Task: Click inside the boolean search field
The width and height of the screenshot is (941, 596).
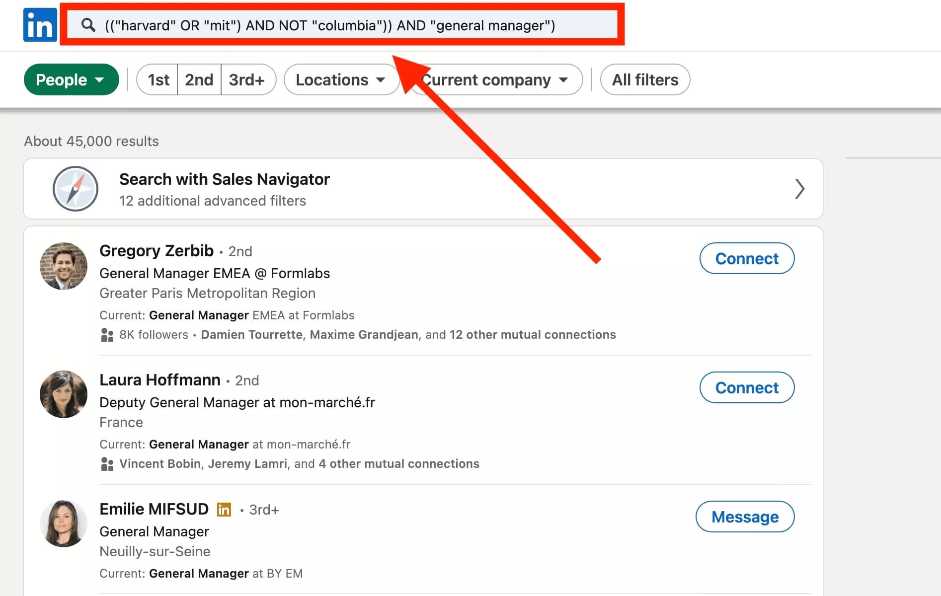Action: click(328, 25)
